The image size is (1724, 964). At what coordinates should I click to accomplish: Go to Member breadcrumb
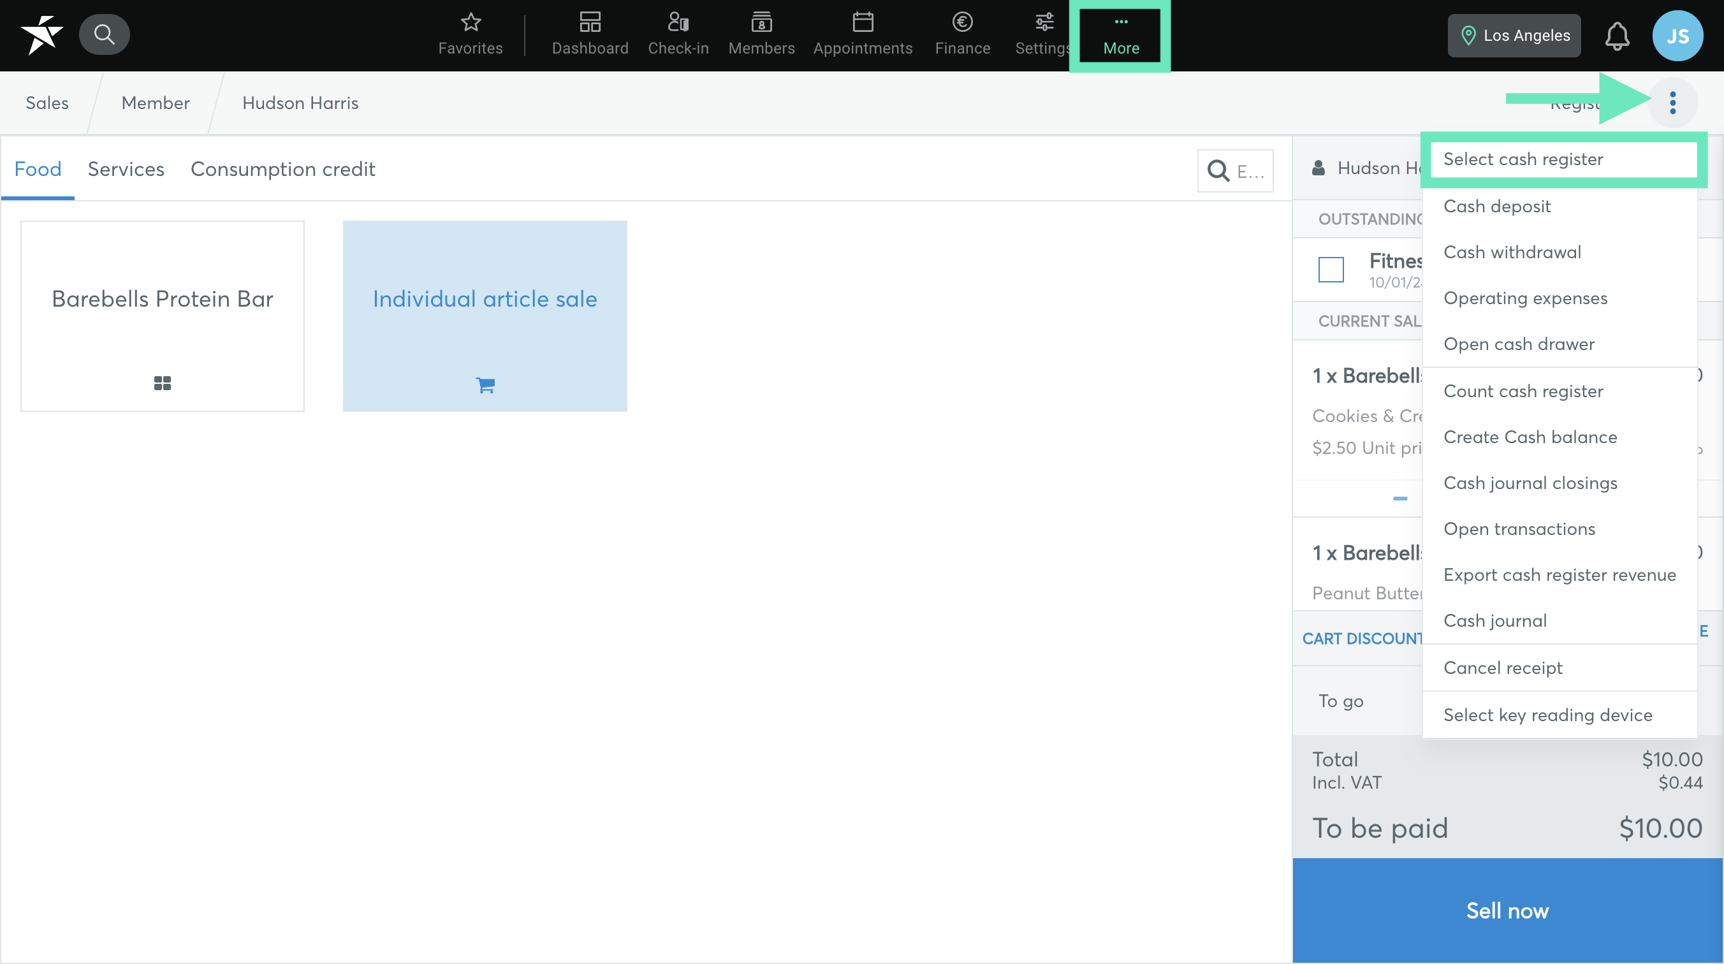[156, 103]
